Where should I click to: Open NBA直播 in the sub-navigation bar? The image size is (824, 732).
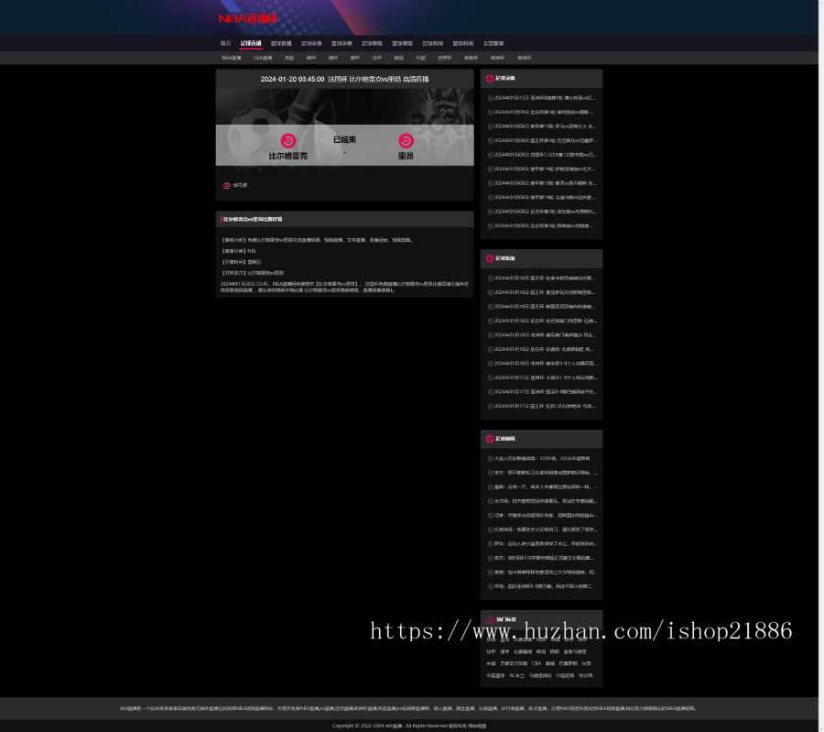[x=232, y=58]
